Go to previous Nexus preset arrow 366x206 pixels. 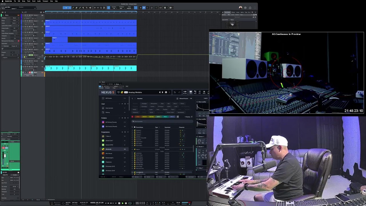coord(160,92)
